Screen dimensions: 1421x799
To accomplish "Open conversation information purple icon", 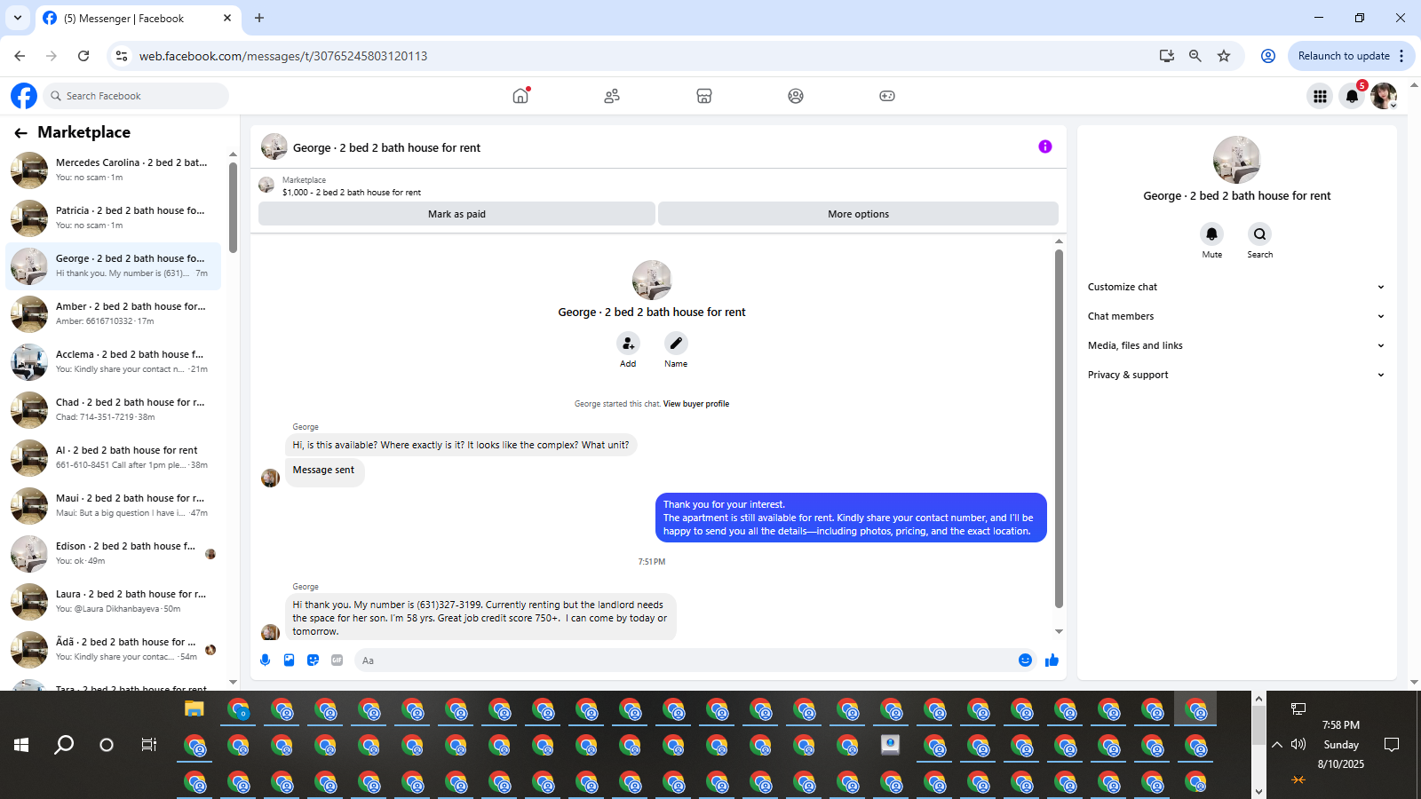I will coord(1045,146).
